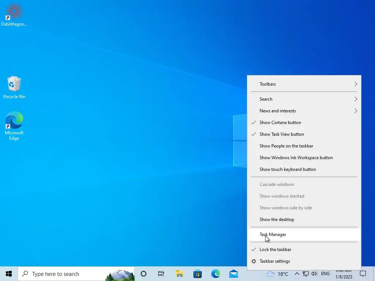Click the magnifier icon in search box
This screenshot has height=281, width=375.
pyautogui.click(x=25, y=274)
